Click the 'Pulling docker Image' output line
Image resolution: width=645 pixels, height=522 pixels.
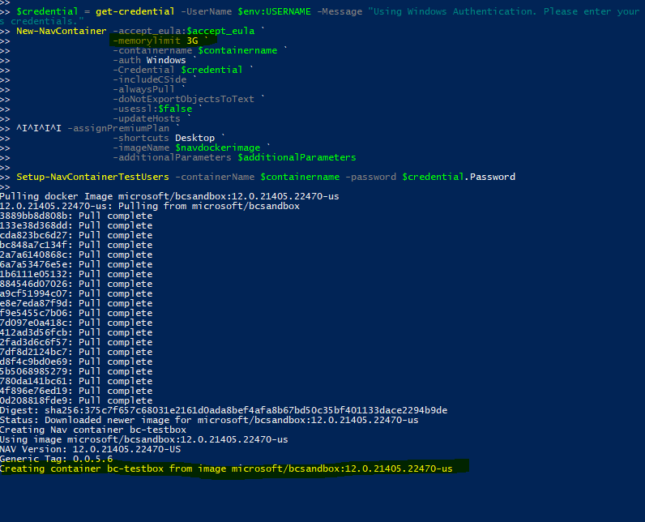[x=169, y=196]
